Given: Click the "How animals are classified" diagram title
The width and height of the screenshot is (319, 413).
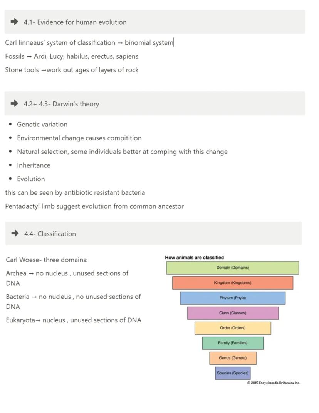Looking at the screenshot, I should coord(194,258).
